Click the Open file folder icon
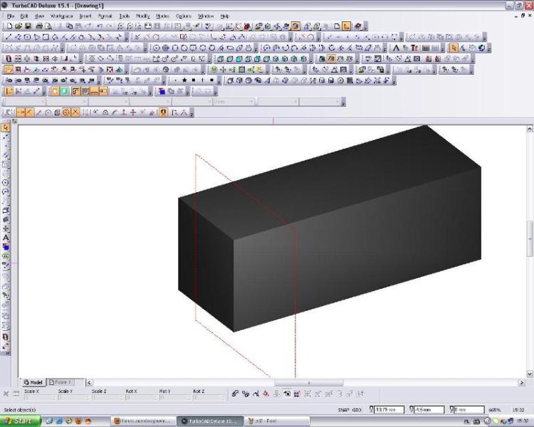534x427 pixels. coord(19,26)
